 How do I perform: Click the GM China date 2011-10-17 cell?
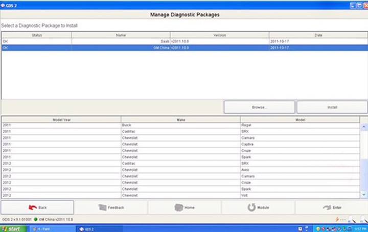318,48
